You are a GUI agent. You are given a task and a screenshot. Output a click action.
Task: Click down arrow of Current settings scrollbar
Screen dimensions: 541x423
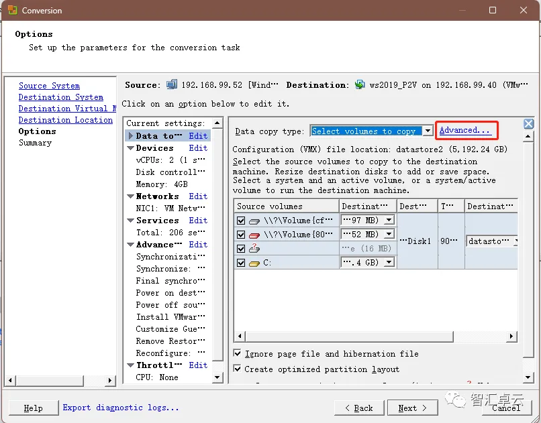pos(217,377)
